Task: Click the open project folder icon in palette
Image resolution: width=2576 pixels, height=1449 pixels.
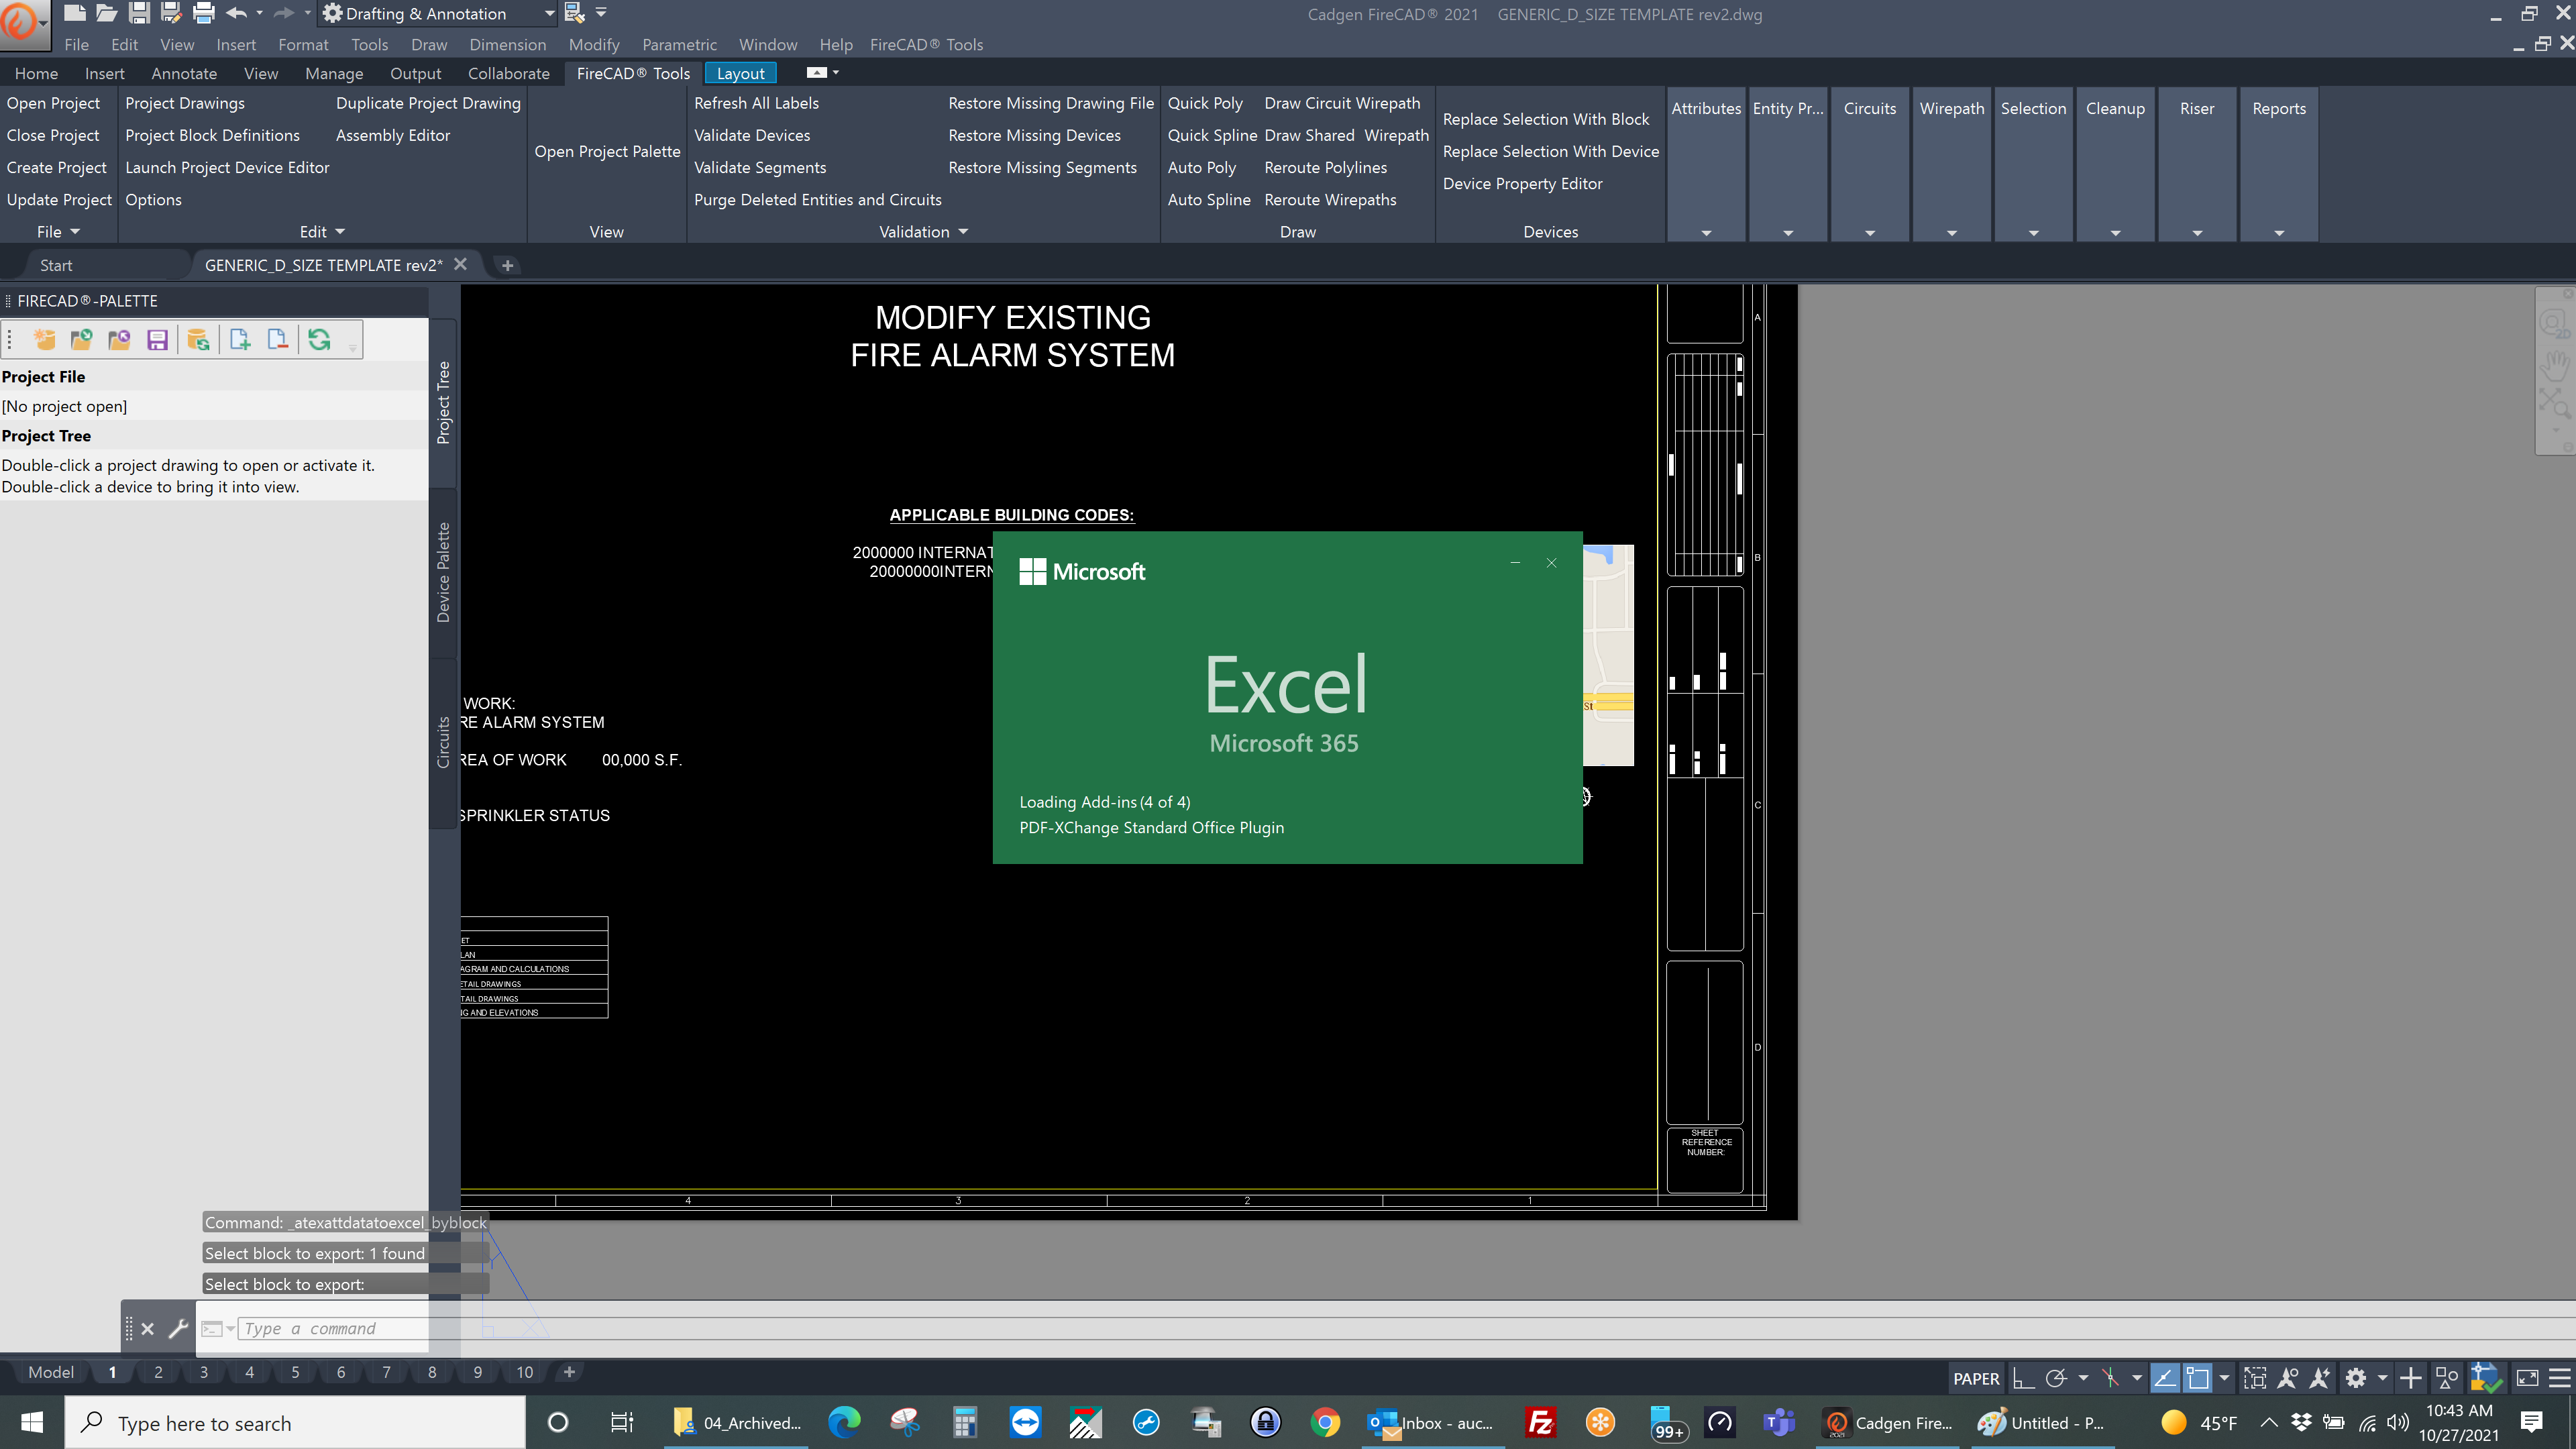Action: pos(81,340)
